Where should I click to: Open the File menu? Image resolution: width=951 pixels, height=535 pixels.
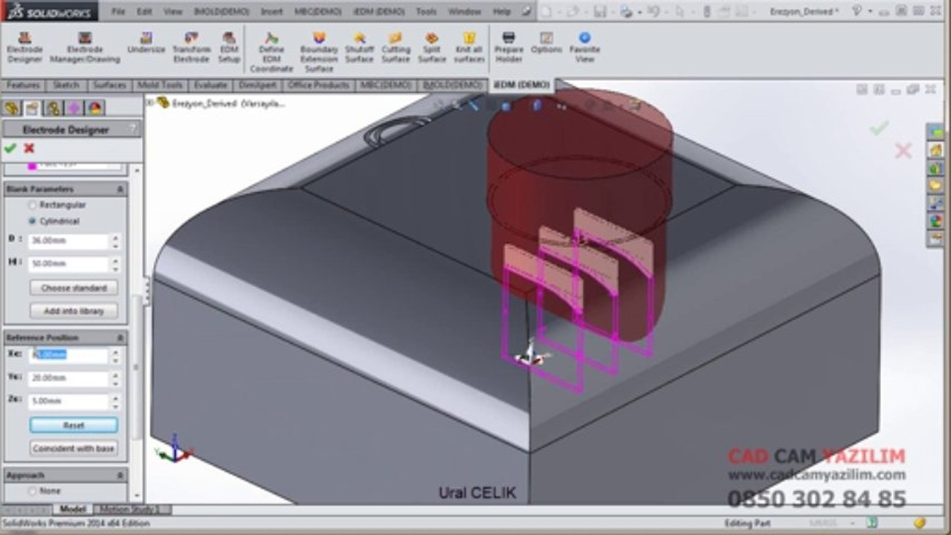118,11
